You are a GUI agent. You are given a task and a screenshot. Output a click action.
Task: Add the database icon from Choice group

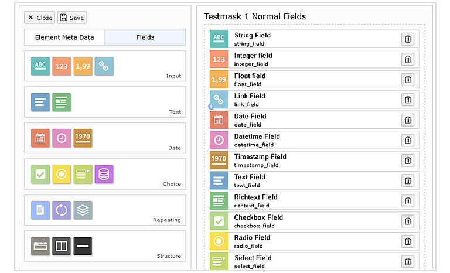point(104,174)
